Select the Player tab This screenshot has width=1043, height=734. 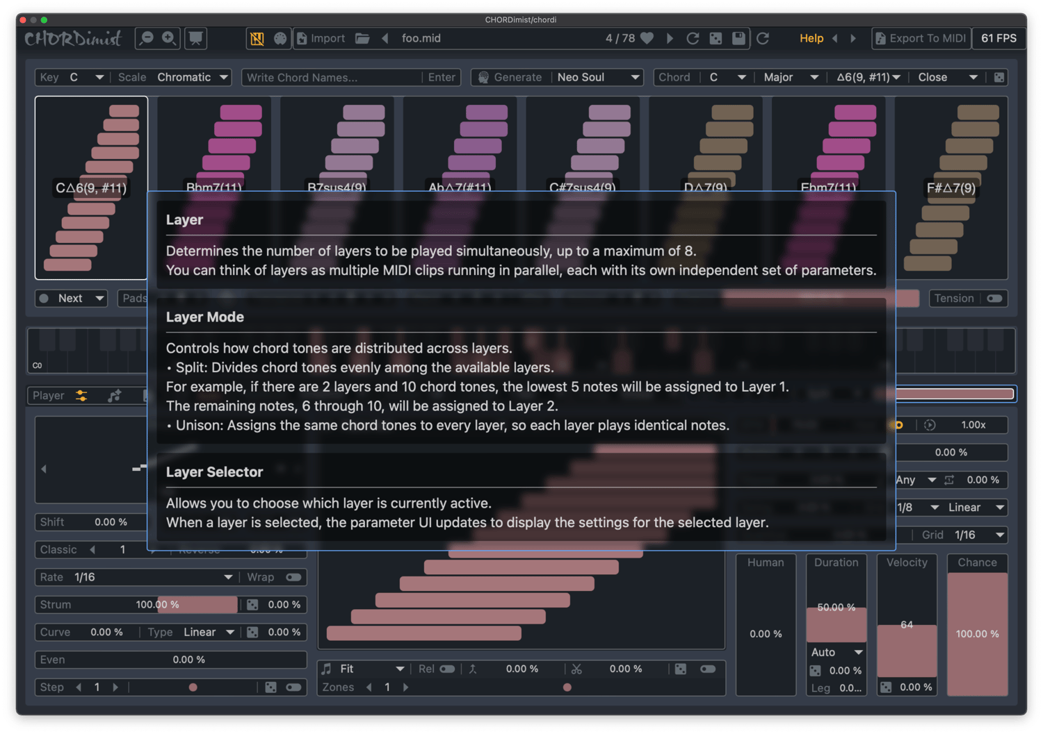click(x=49, y=395)
